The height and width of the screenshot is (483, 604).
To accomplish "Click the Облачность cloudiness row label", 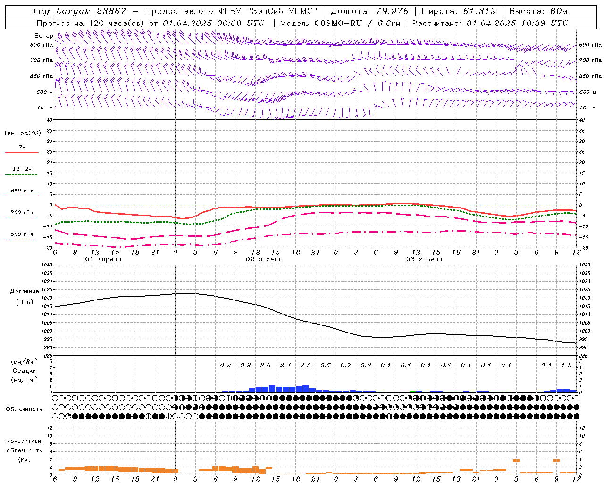I will (x=24, y=409).
